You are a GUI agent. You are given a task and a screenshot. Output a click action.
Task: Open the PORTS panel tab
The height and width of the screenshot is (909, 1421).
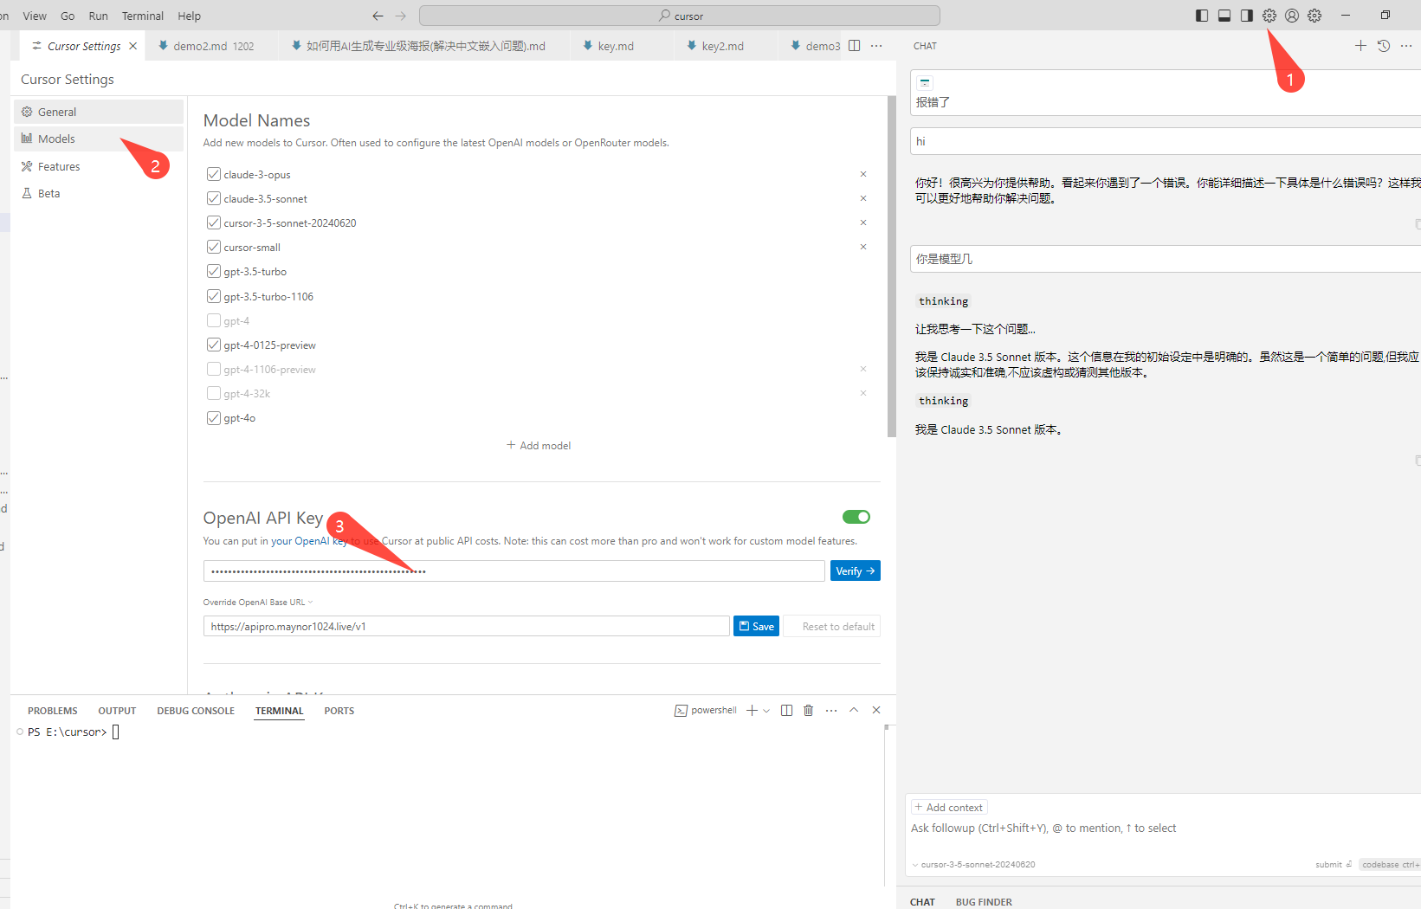[x=339, y=711]
